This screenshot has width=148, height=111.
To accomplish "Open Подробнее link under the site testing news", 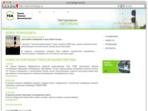I will tap(12, 100).
